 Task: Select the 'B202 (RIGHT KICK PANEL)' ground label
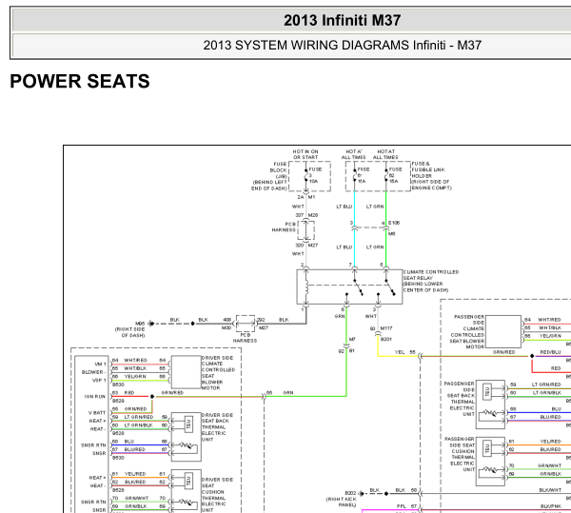tap(342, 499)
